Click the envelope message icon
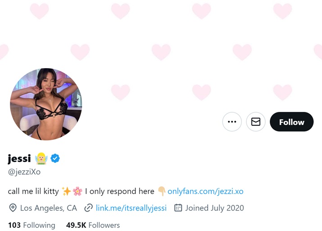This screenshot has height=231, width=322. pos(256,122)
